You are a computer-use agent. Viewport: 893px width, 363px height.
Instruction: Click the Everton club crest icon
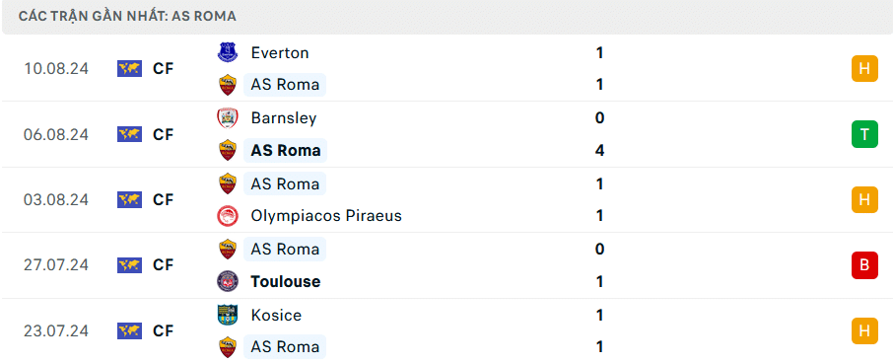point(228,52)
